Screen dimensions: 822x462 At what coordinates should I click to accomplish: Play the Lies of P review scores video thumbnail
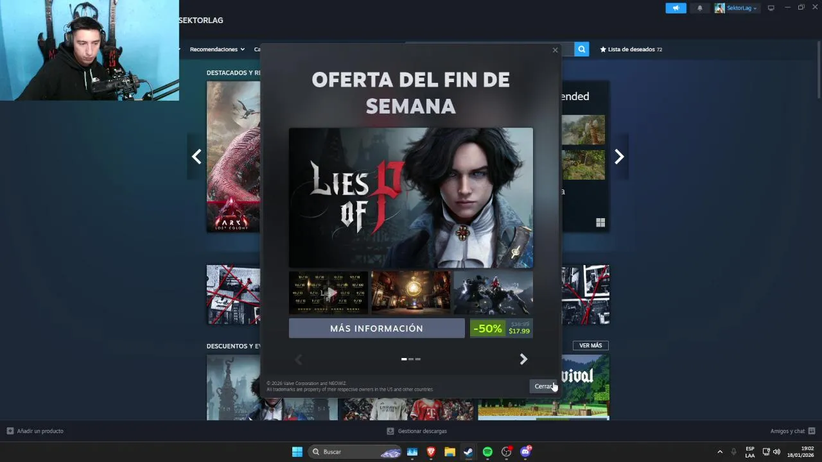pyautogui.click(x=328, y=293)
